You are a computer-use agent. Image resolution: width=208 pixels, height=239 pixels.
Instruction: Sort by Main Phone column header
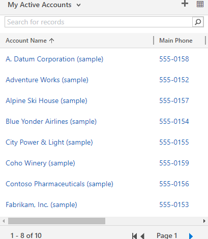[x=176, y=41]
